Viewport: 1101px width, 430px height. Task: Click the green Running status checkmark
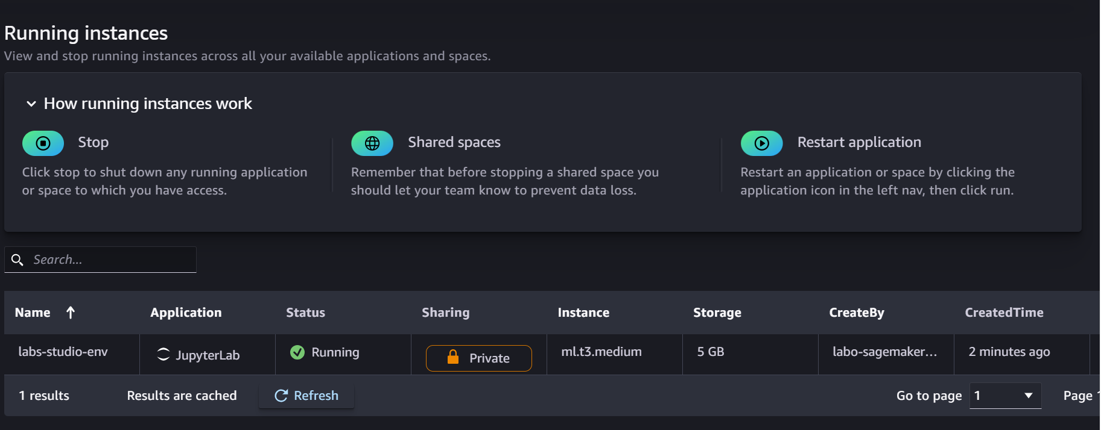coord(297,352)
